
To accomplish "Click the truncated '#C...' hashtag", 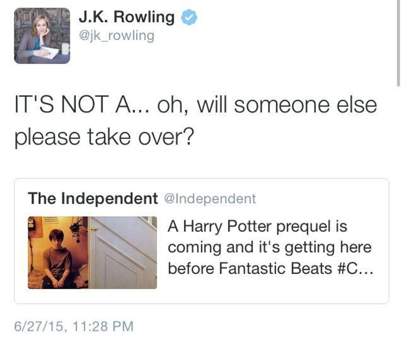I will (354, 269).
